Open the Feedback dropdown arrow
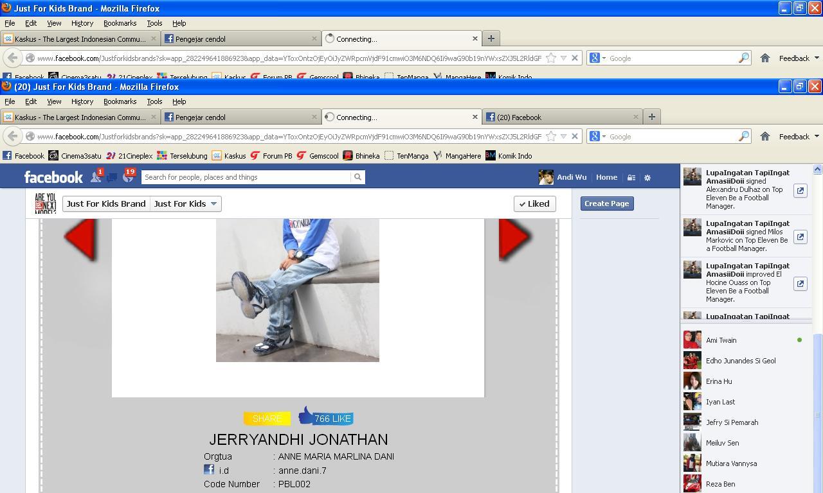 coord(817,136)
